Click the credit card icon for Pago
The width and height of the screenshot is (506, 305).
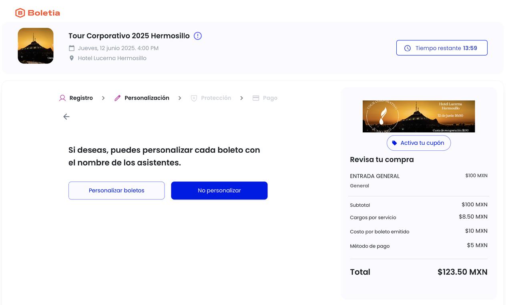tap(256, 98)
